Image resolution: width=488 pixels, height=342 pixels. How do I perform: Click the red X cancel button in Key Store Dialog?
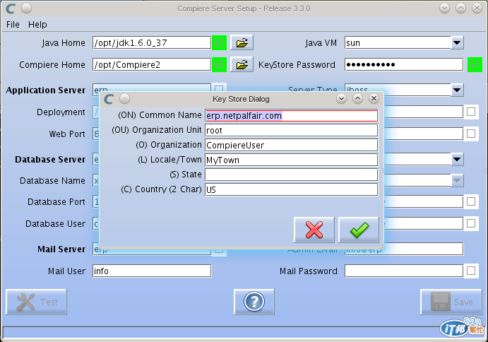[x=314, y=230]
